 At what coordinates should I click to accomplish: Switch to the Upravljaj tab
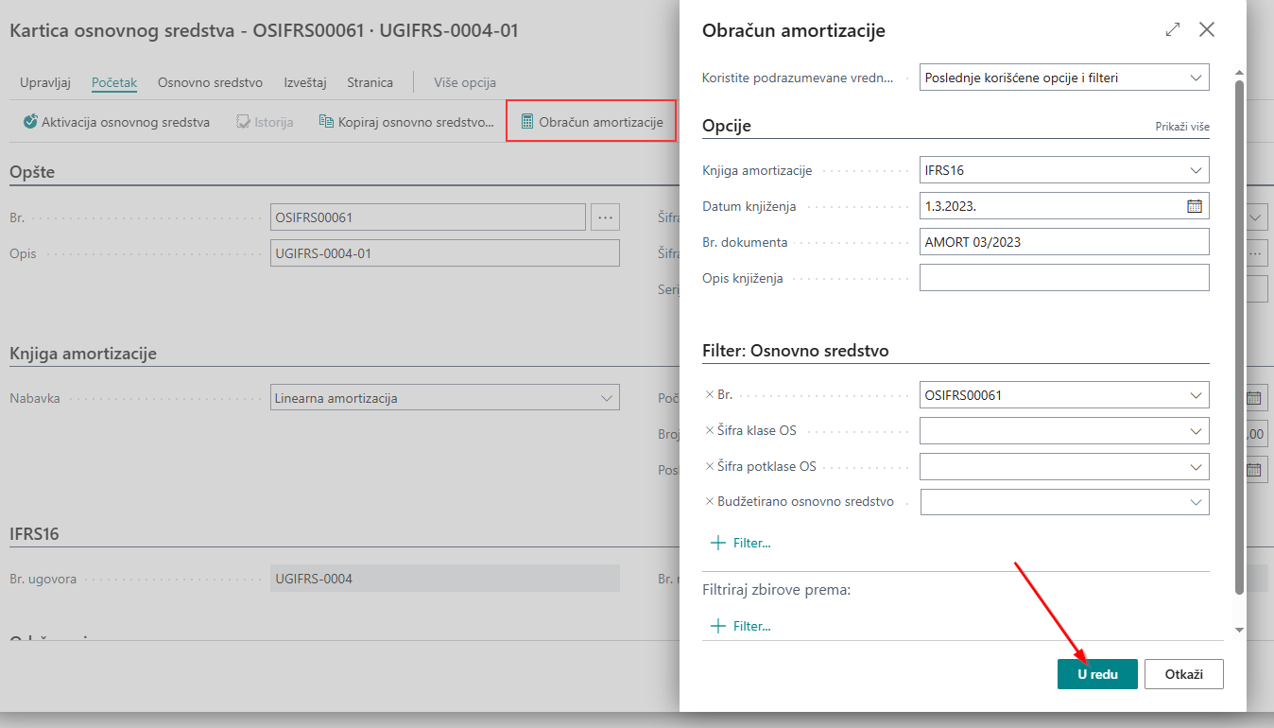click(x=45, y=82)
